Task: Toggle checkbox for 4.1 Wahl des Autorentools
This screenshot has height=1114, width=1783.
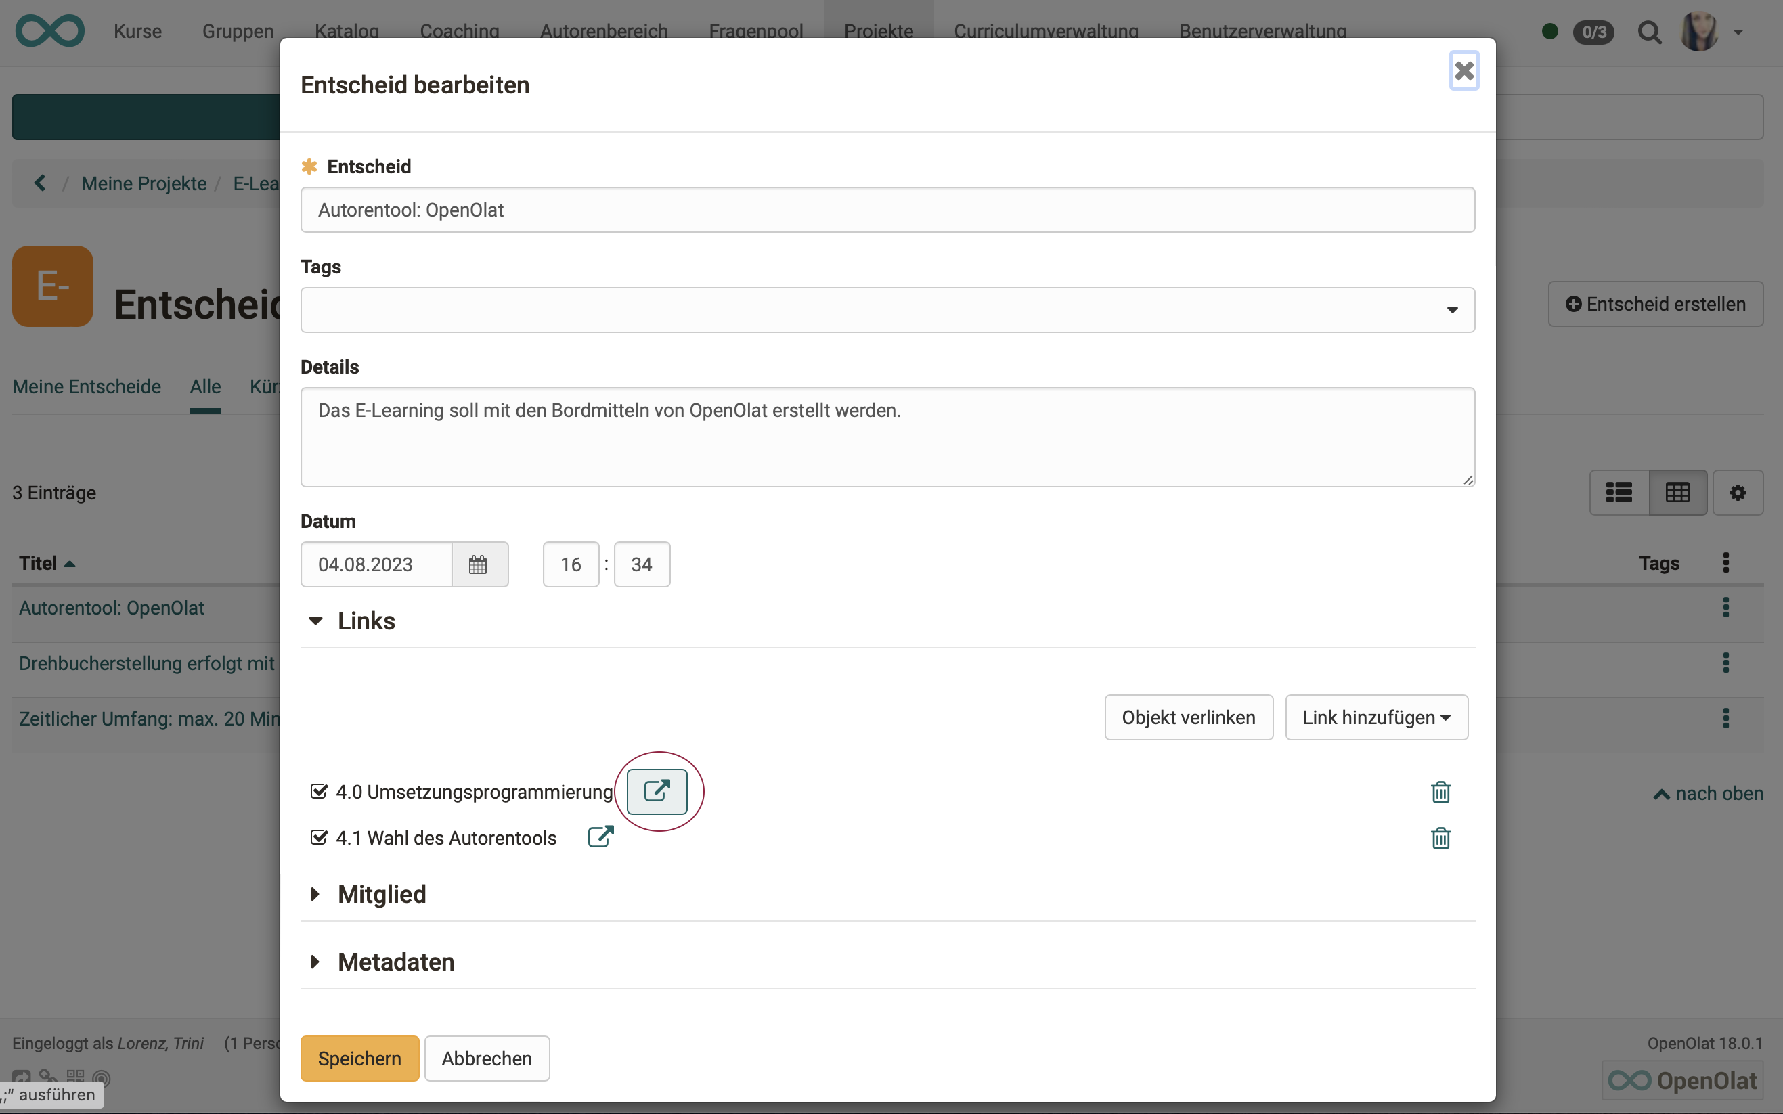Action: coord(318,837)
